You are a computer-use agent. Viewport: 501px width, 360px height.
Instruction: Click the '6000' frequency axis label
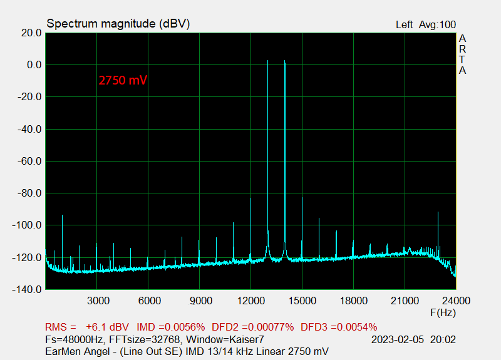point(149,301)
